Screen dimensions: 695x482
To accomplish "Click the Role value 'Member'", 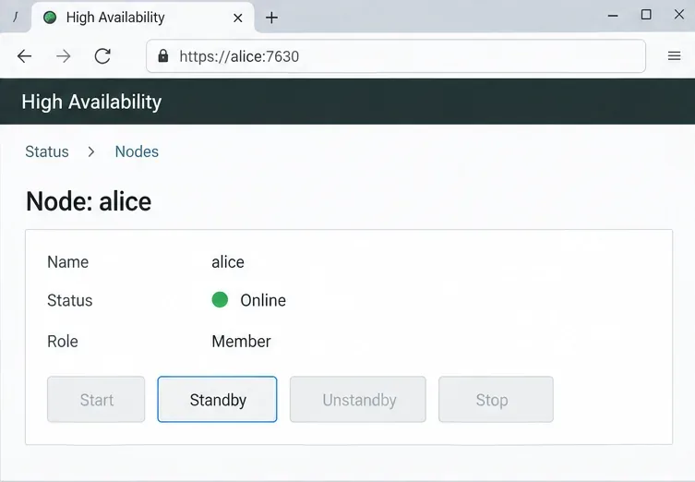I will click(x=241, y=342).
